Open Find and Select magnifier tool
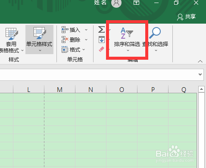The width and height of the screenshot is (206, 168). pos(155,39)
